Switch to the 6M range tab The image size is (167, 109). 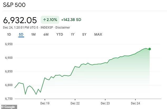point(46,34)
